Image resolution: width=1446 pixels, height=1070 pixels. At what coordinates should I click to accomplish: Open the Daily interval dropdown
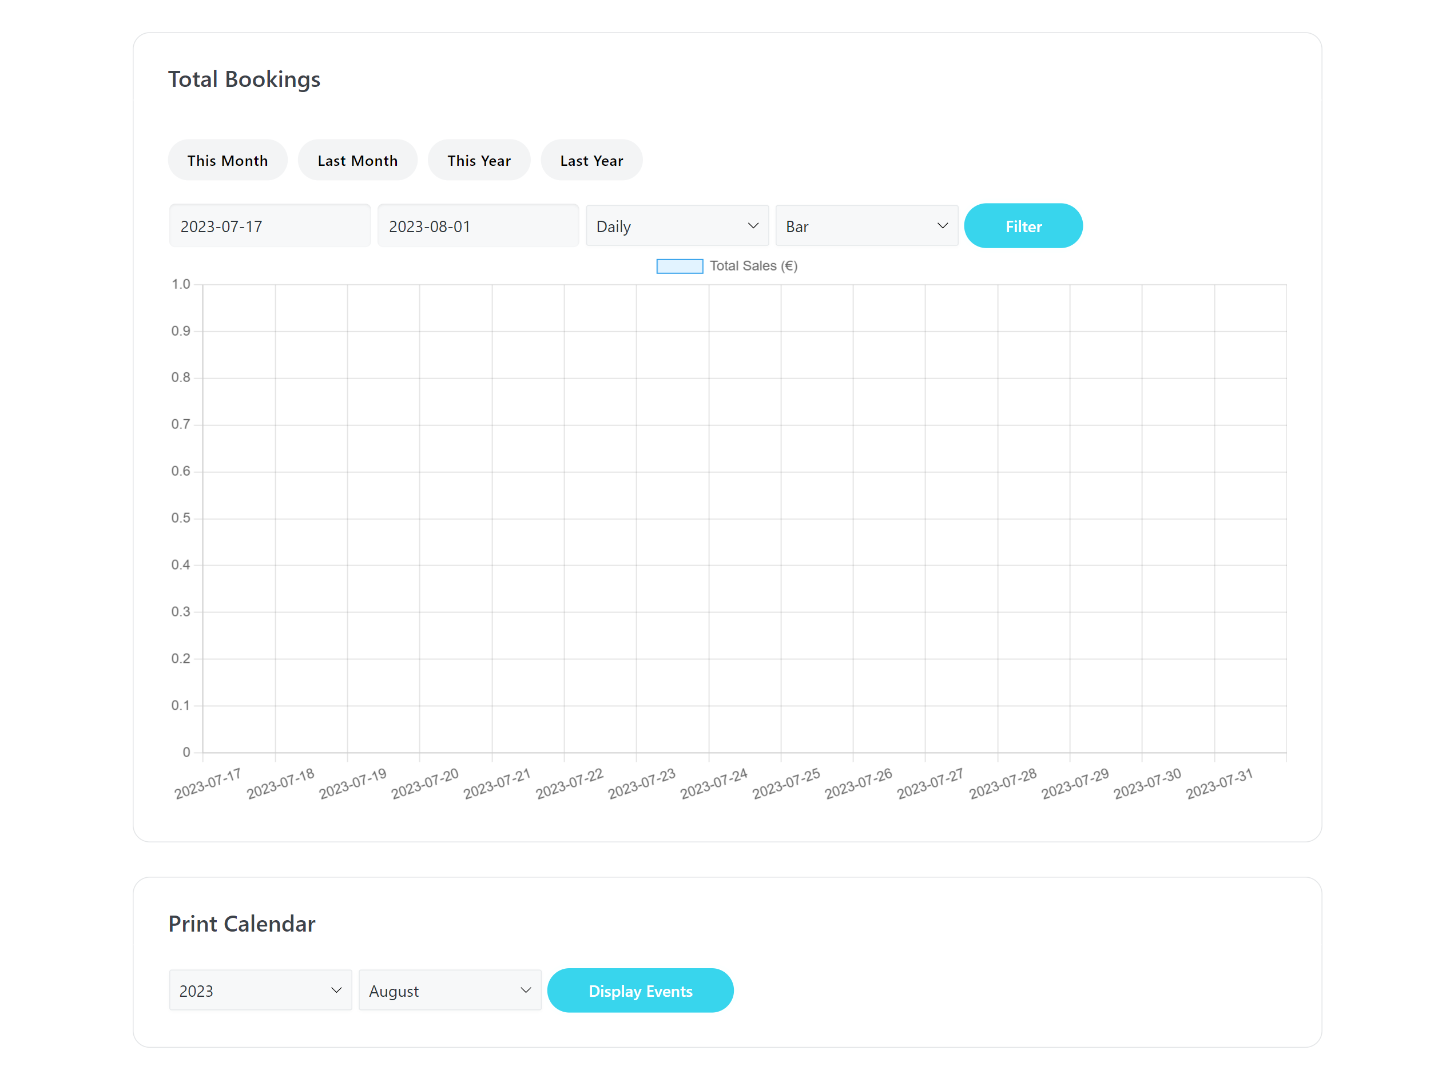(x=677, y=226)
